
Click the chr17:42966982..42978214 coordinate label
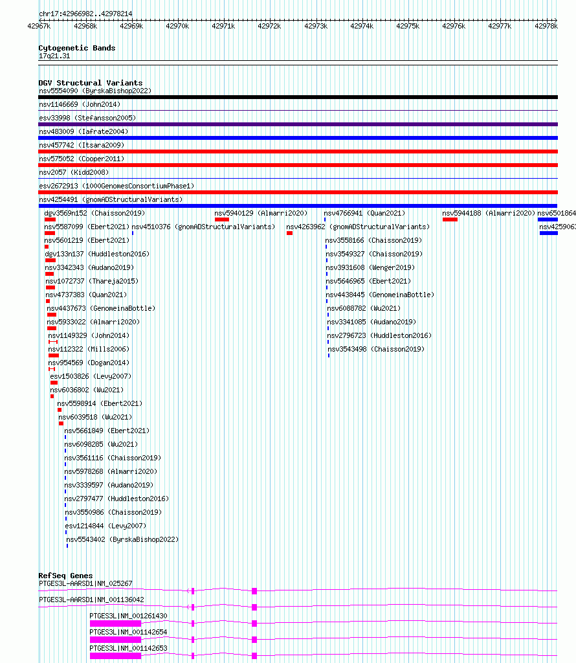coord(85,14)
